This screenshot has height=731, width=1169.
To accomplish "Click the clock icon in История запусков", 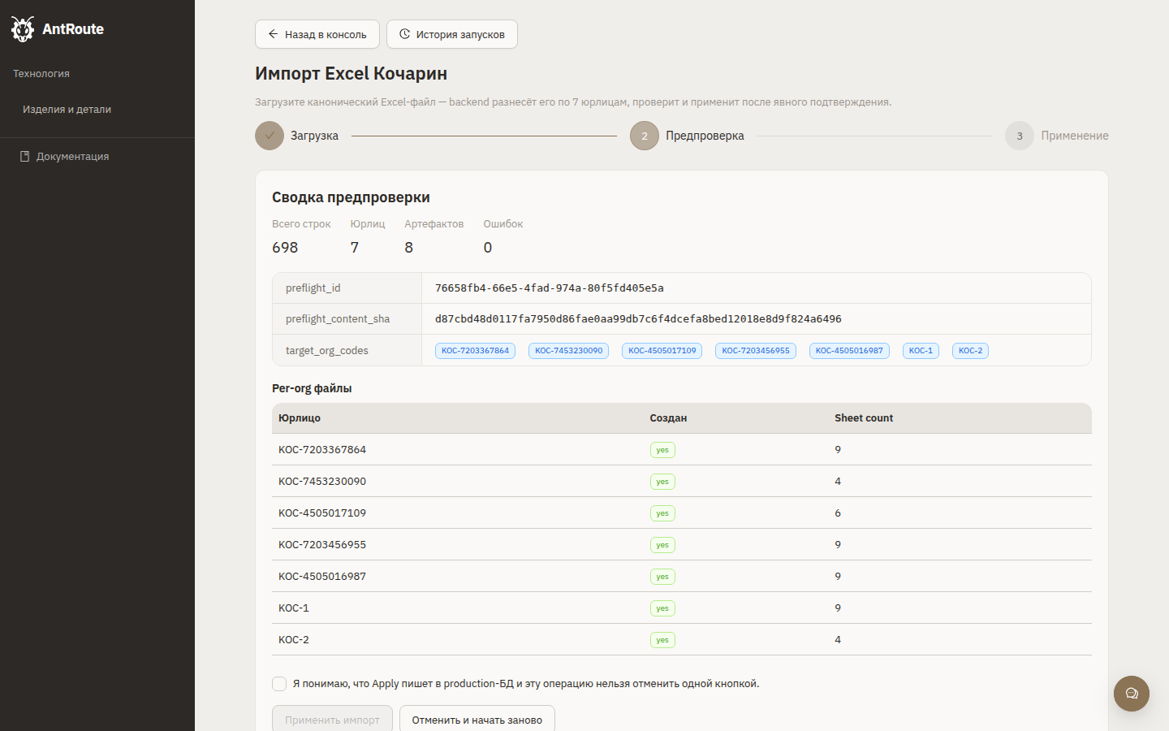I will [x=404, y=34].
